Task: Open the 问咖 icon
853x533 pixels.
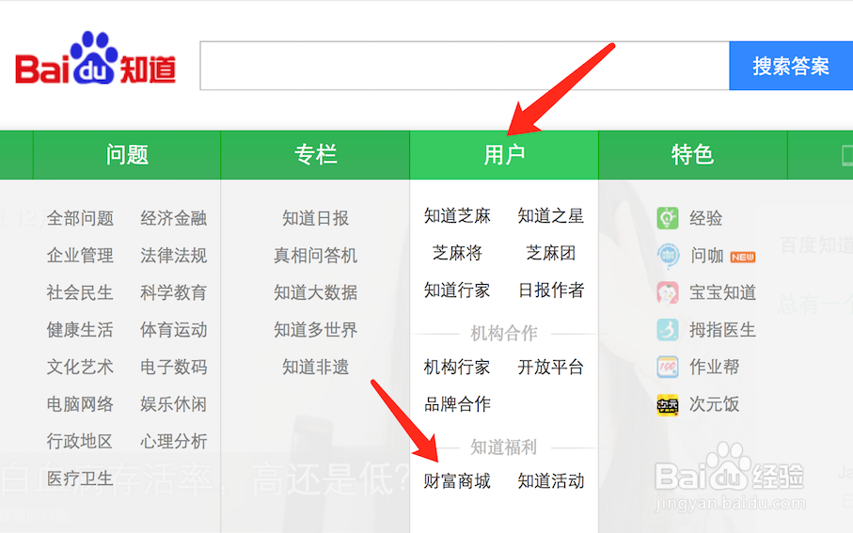Action: pyautogui.click(x=668, y=255)
